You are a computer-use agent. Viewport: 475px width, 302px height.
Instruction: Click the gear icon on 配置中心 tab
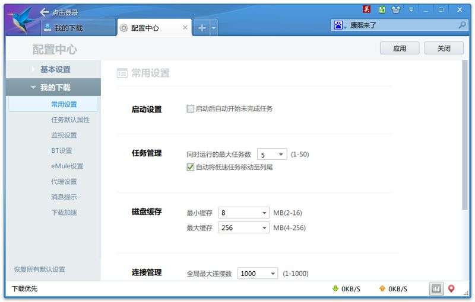coord(123,28)
